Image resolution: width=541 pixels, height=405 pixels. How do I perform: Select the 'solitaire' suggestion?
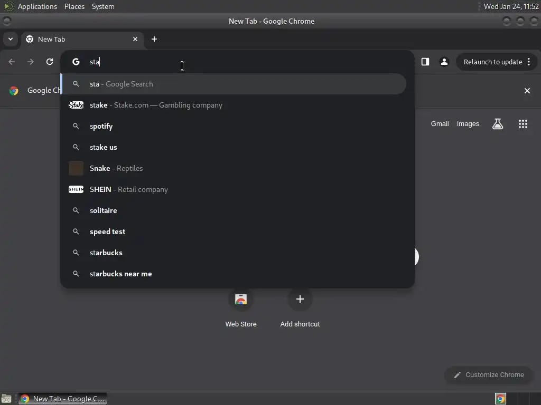pos(234,210)
